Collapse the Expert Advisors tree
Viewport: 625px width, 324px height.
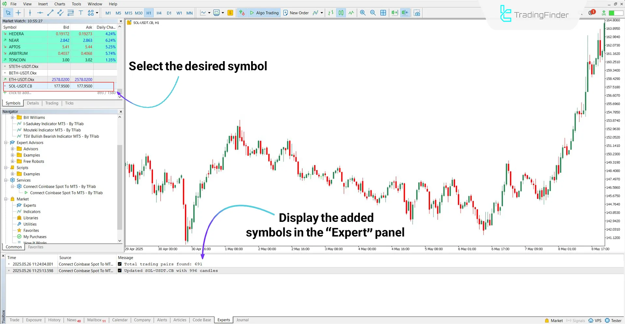tap(6, 142)
